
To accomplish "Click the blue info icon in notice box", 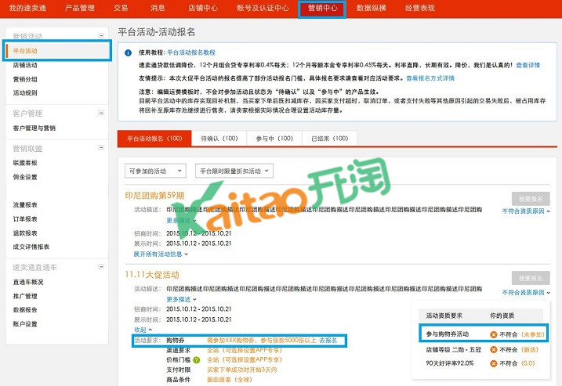I will coord(128,52).
